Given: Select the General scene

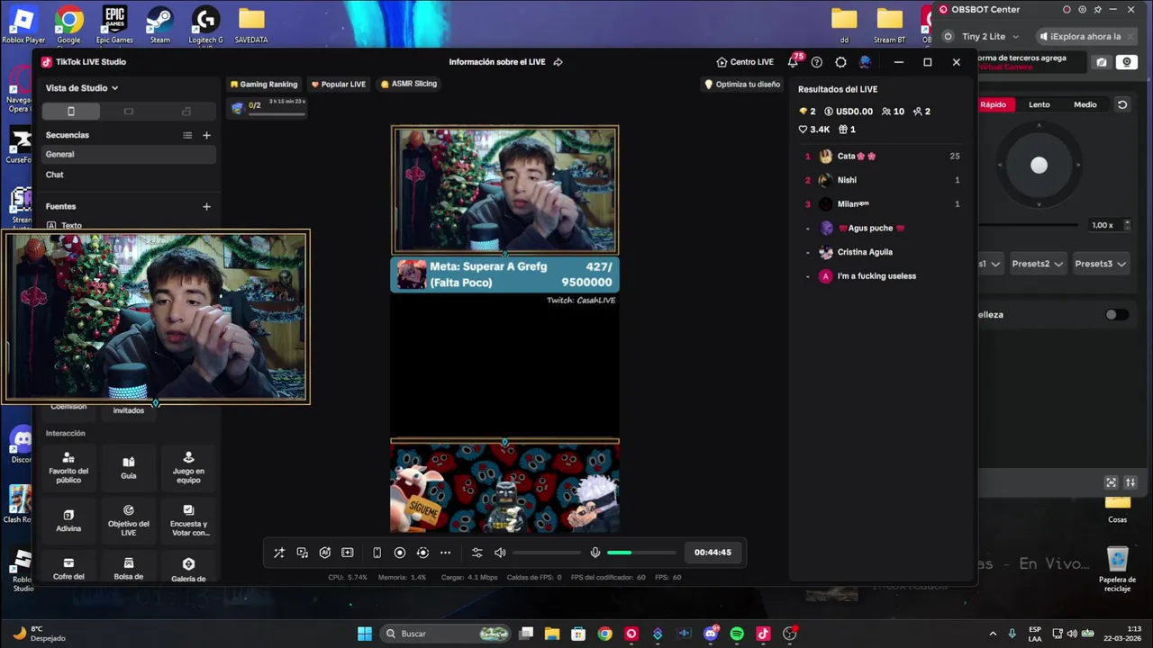Looking at the screenshot, I should (x=129, y=154).
